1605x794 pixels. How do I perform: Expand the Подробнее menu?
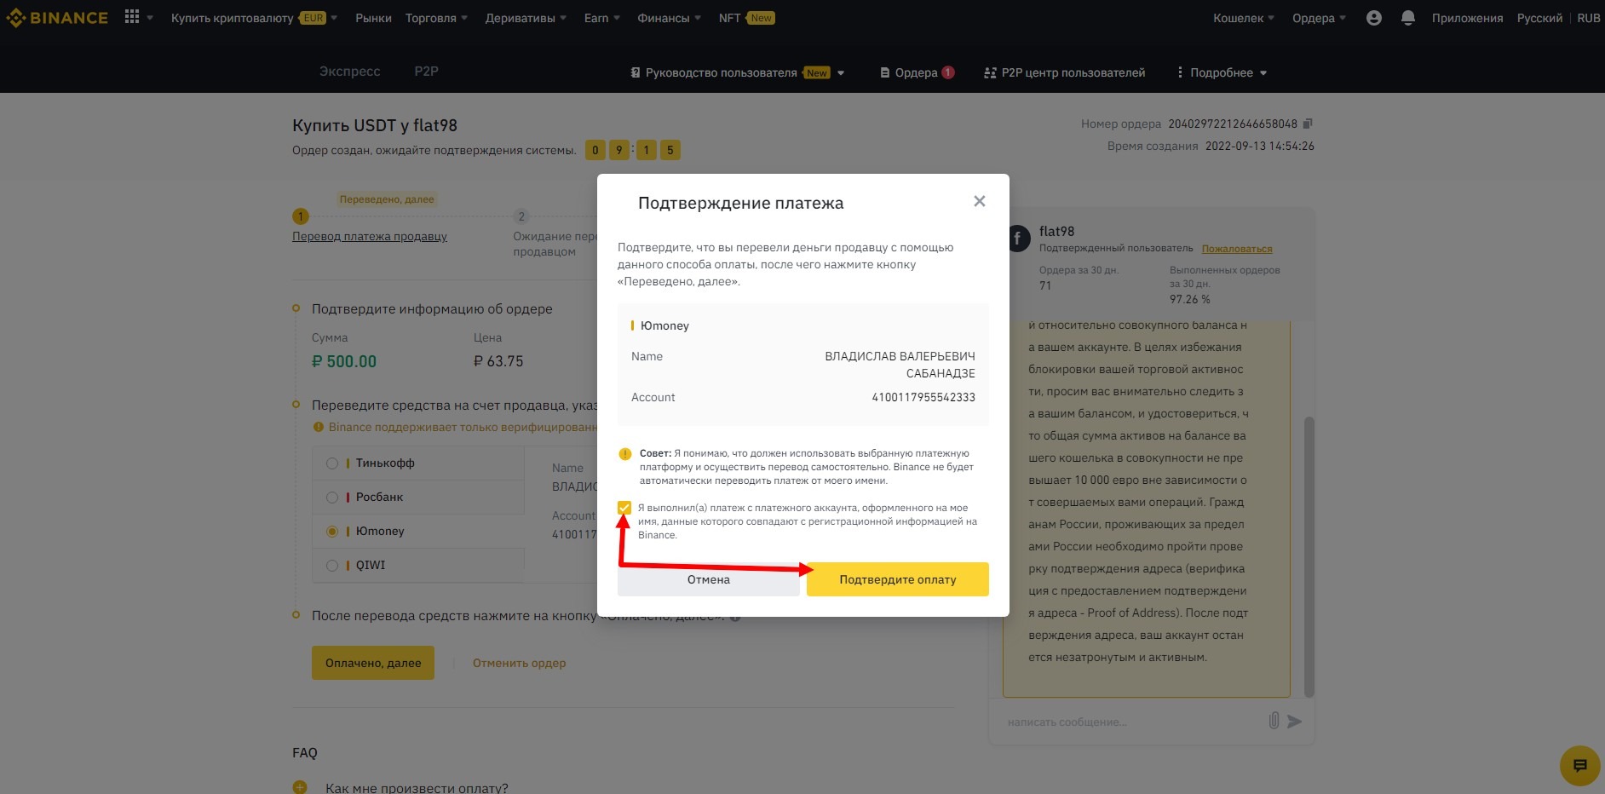[1222, 72]
